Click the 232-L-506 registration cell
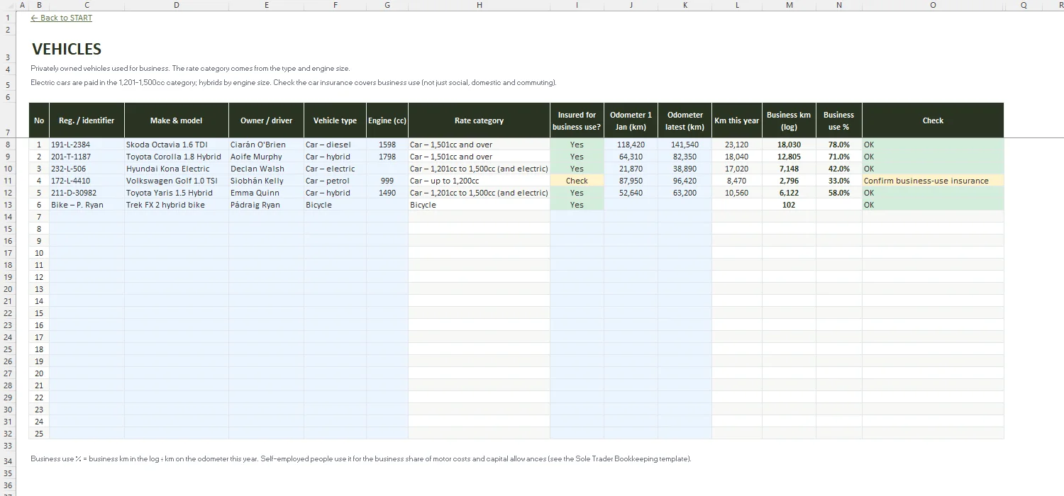The width and height of the screenshot is (1064, 496). [87, 169]
